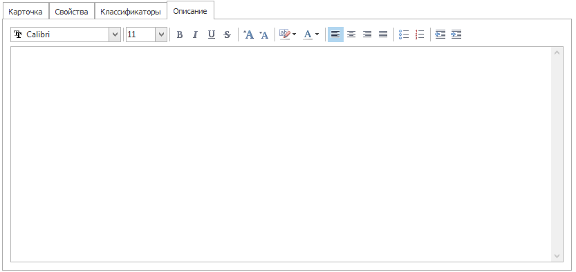Decrease font size with shrink icon
Image resolution: width=576 pixels, height=272 pixels.
click(x=263, y=35)
